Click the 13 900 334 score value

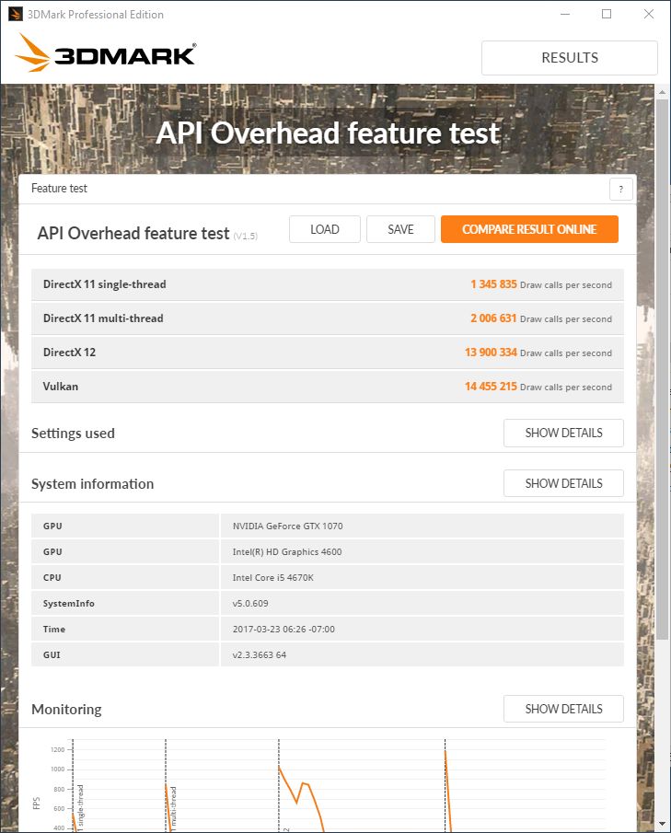tap(491, 353)
